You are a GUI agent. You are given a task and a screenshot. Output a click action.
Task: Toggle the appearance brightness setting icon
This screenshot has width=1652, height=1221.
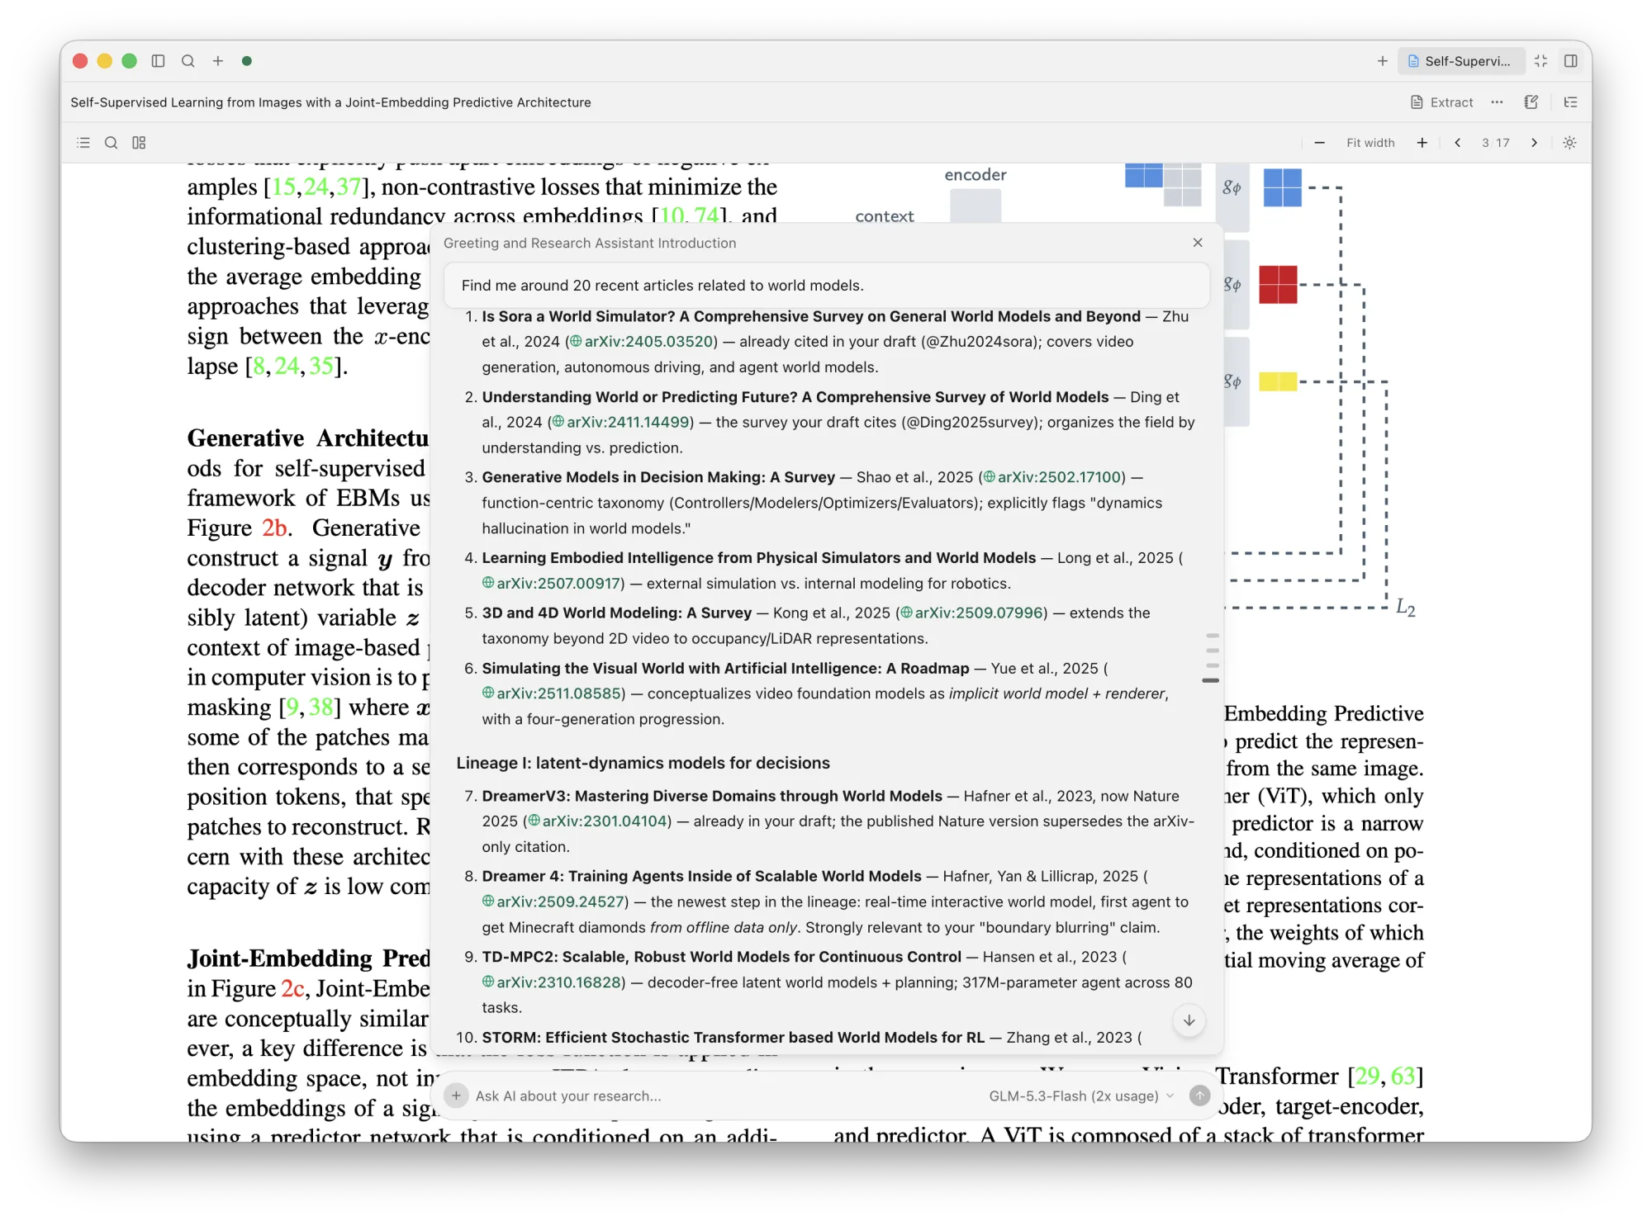click(1569, 142)
